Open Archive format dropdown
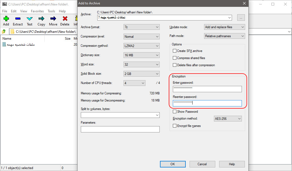Screen dimensions: 292x171 (142, 27)
